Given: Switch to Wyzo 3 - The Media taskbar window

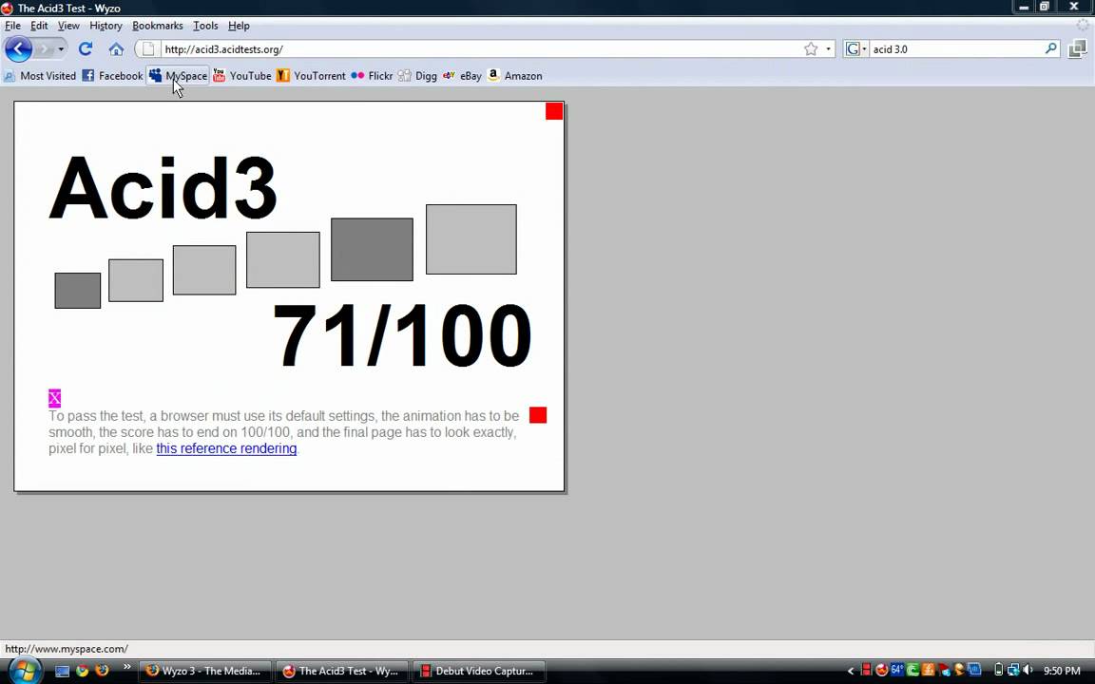Looking at the screenshot, I should pos(204,671).
